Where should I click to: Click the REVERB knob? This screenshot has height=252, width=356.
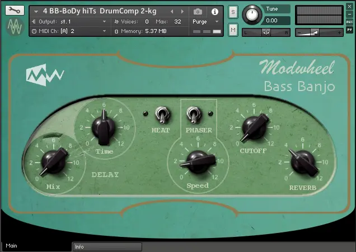tap(303, 162)
